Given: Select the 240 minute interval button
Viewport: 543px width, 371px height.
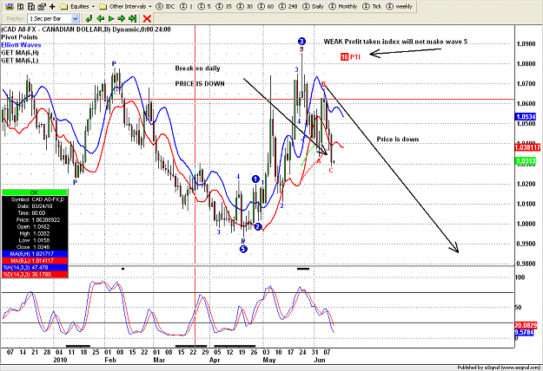Looking at the screenshot, I should [288, 6].
